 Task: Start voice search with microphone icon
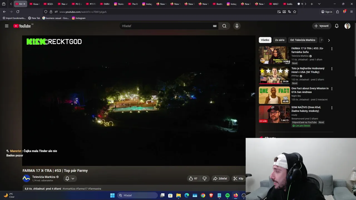pos(237,26)
